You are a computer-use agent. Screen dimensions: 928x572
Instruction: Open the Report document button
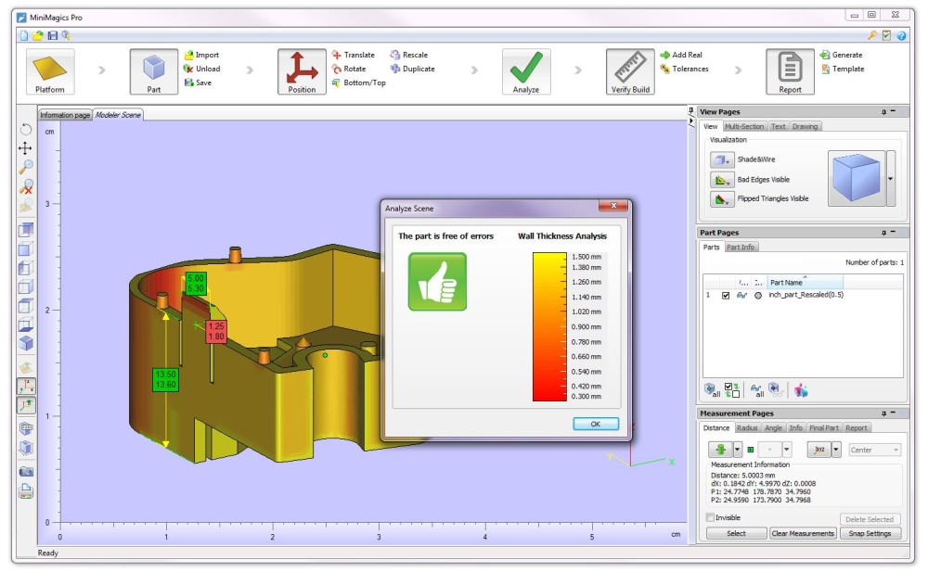pos(790,71)
